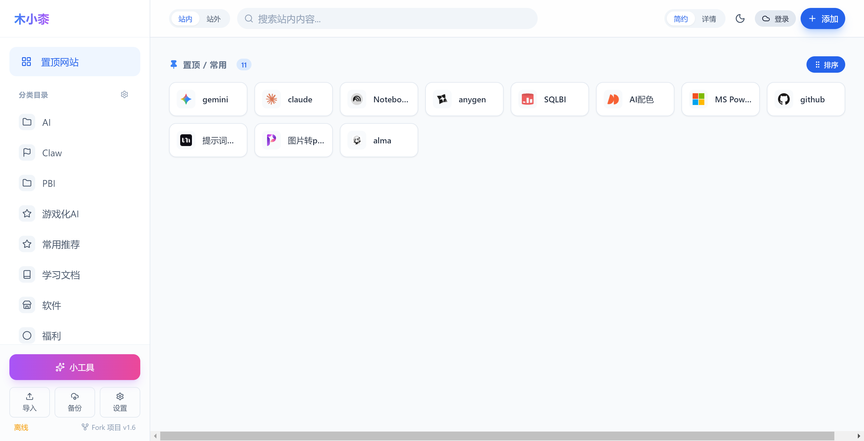Click the scrollbar left arrow
Image resolution: width=864 pixels, height=441 pixels.
155,436
